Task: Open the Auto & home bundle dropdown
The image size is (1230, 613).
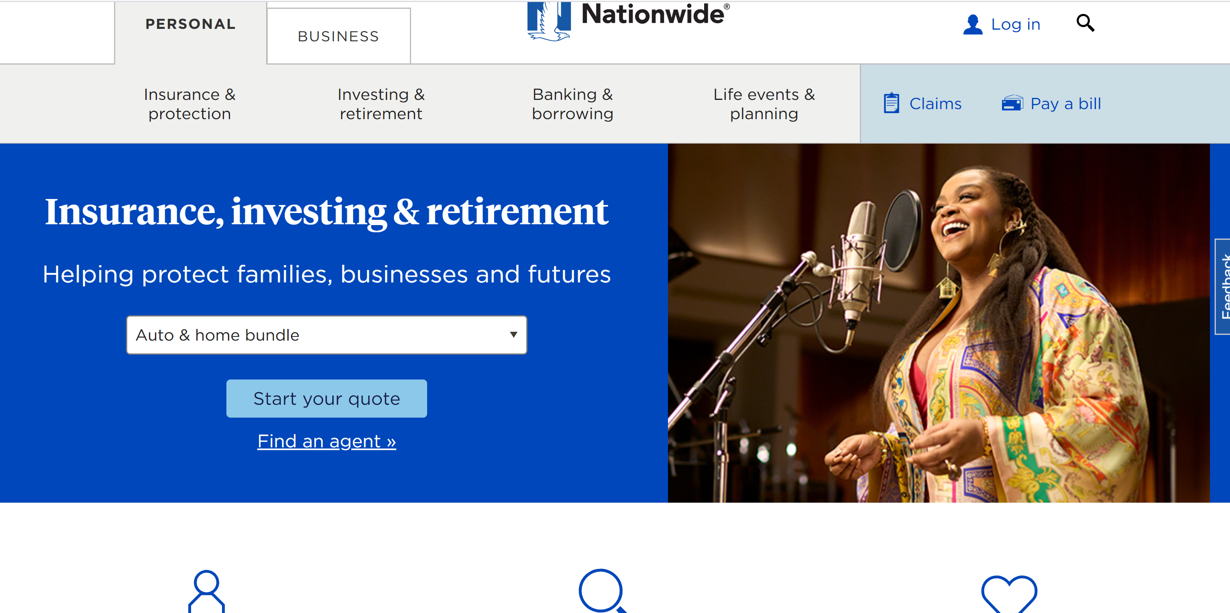Action: tap(327, 335)
